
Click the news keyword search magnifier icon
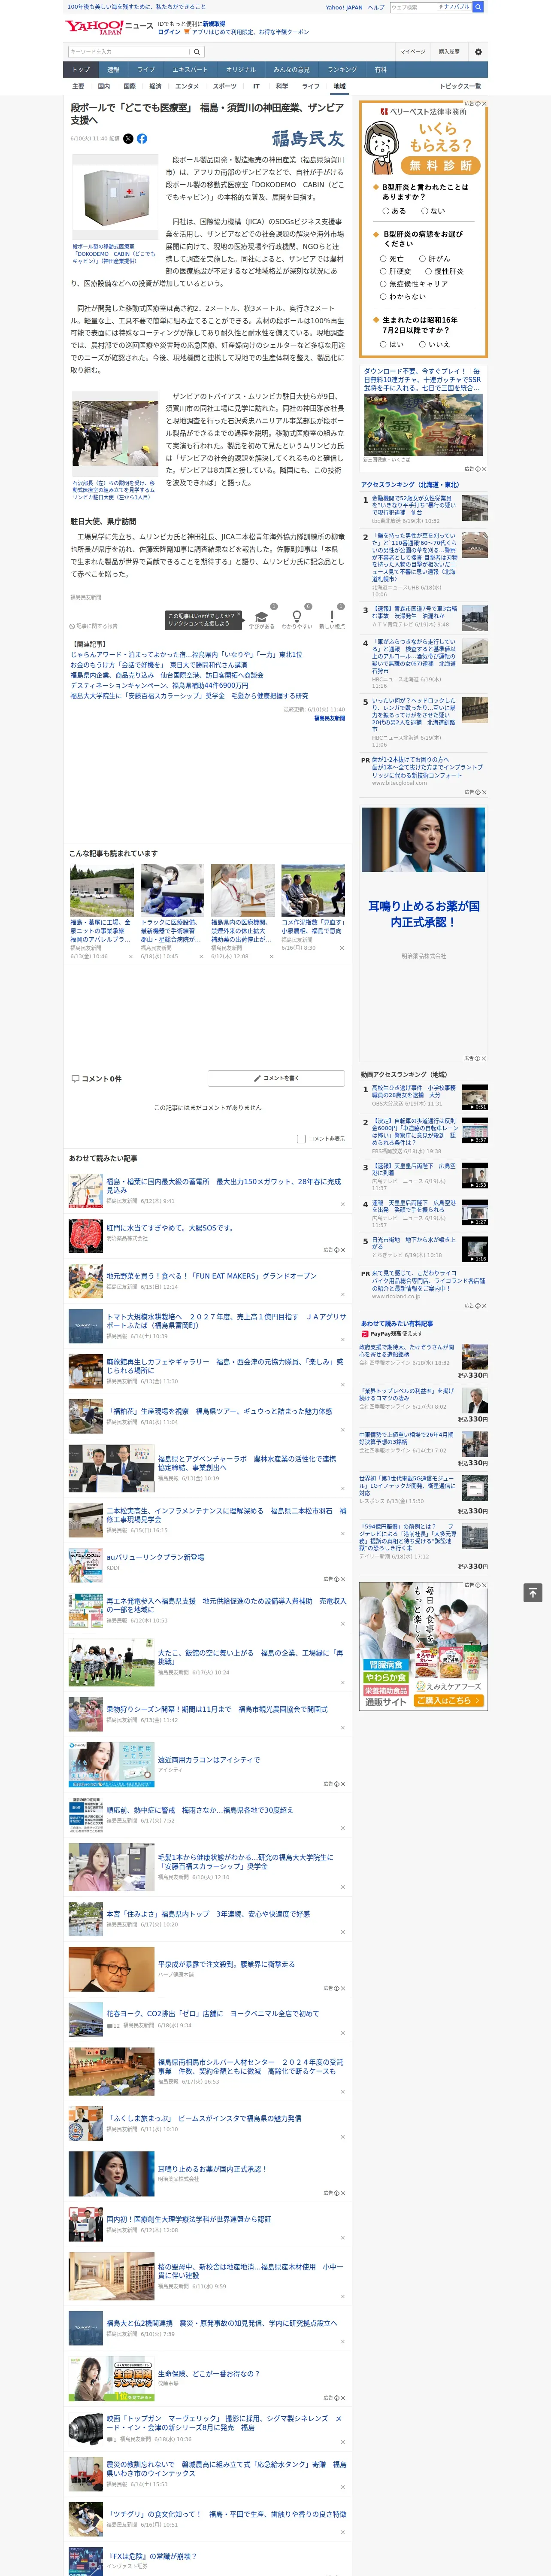tap(197, 52)
